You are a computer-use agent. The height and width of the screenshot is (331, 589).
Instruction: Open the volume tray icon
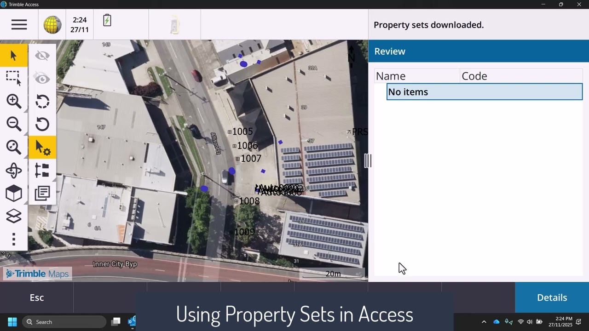point(529,322)
